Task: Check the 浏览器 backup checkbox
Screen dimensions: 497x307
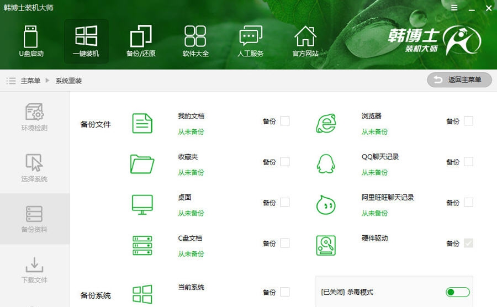Action: (468, 121)
